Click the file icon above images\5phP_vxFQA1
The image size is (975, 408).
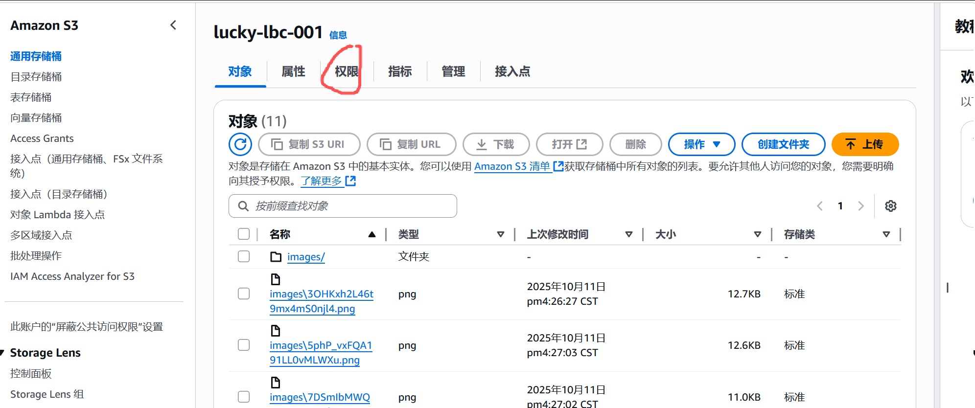click(x=276, y=331)
